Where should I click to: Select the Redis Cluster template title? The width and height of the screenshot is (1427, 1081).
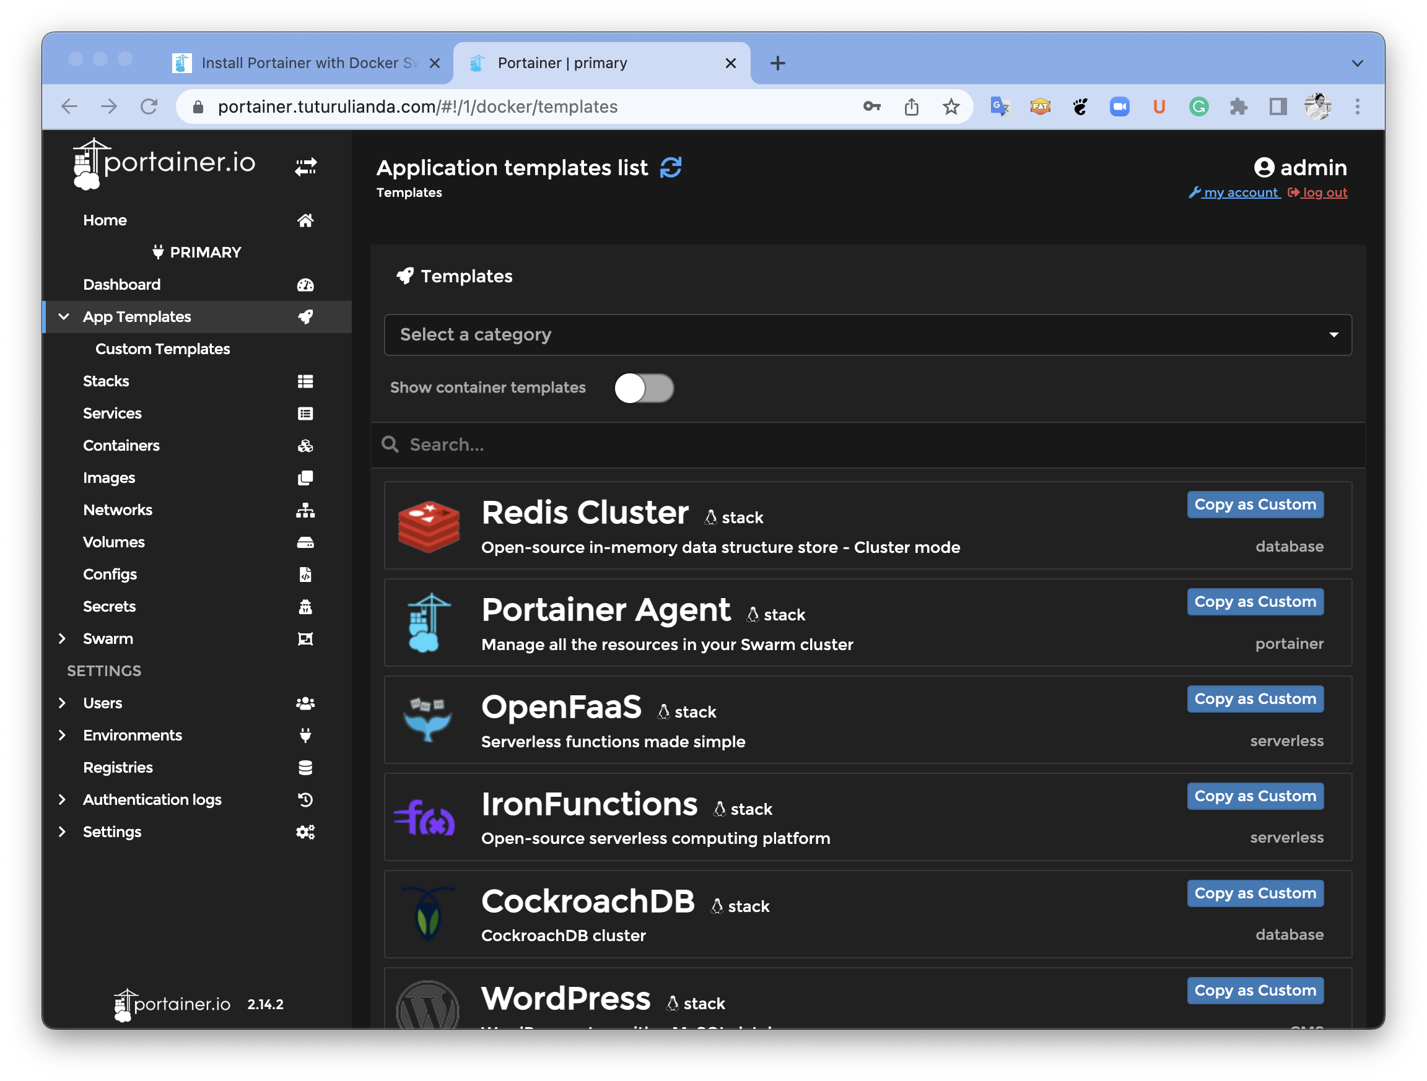585,513
